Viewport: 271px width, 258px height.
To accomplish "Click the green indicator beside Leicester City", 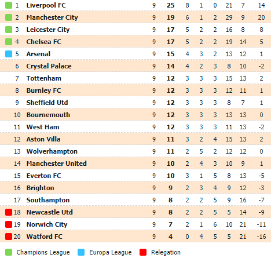I will point(9,30).
